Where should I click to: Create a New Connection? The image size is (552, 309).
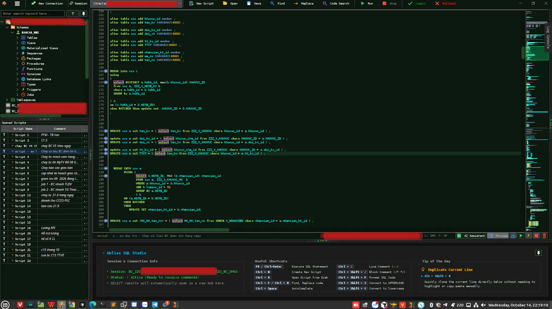pos(47,3)
